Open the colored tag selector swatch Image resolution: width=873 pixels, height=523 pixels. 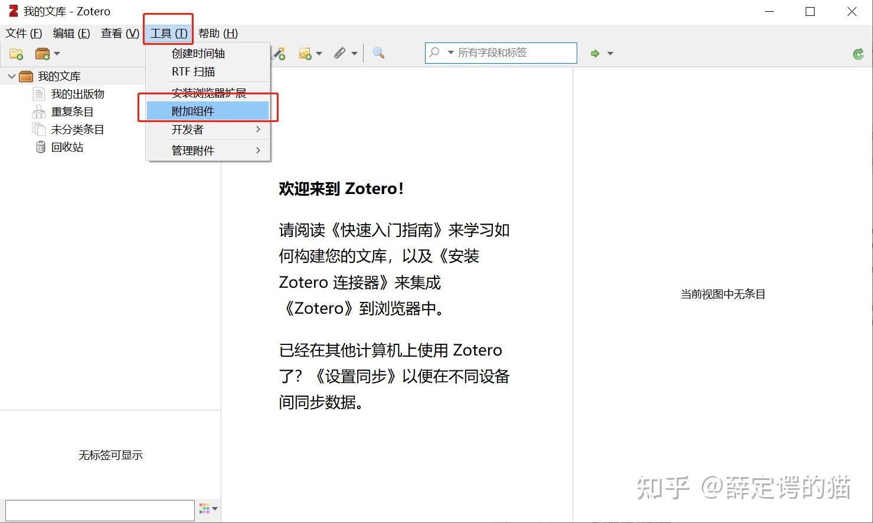coord(205,508)
